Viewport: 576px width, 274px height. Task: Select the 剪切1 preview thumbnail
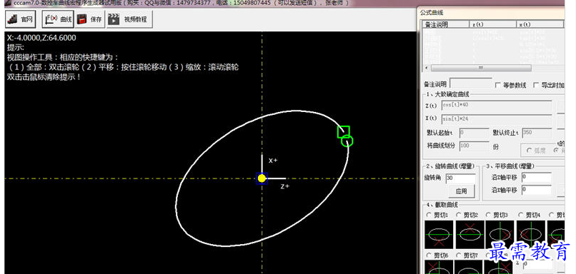coord(438,234)
